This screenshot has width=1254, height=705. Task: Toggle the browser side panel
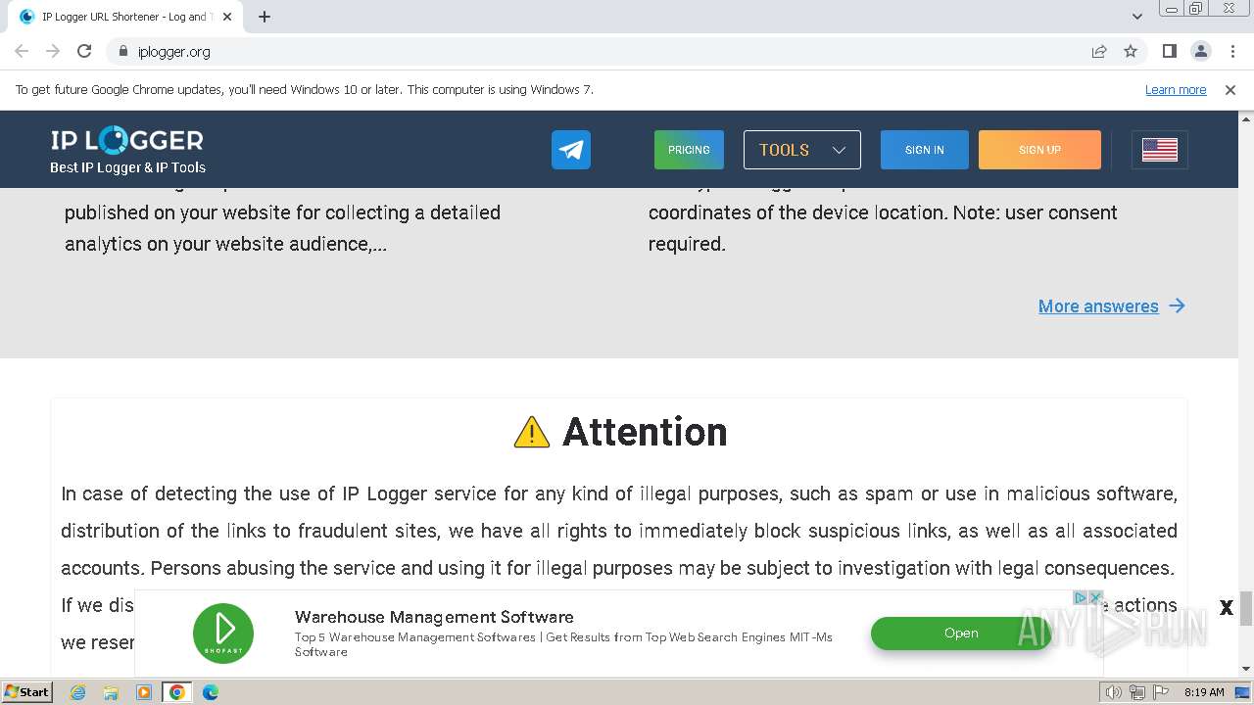tap(1170, 52)
